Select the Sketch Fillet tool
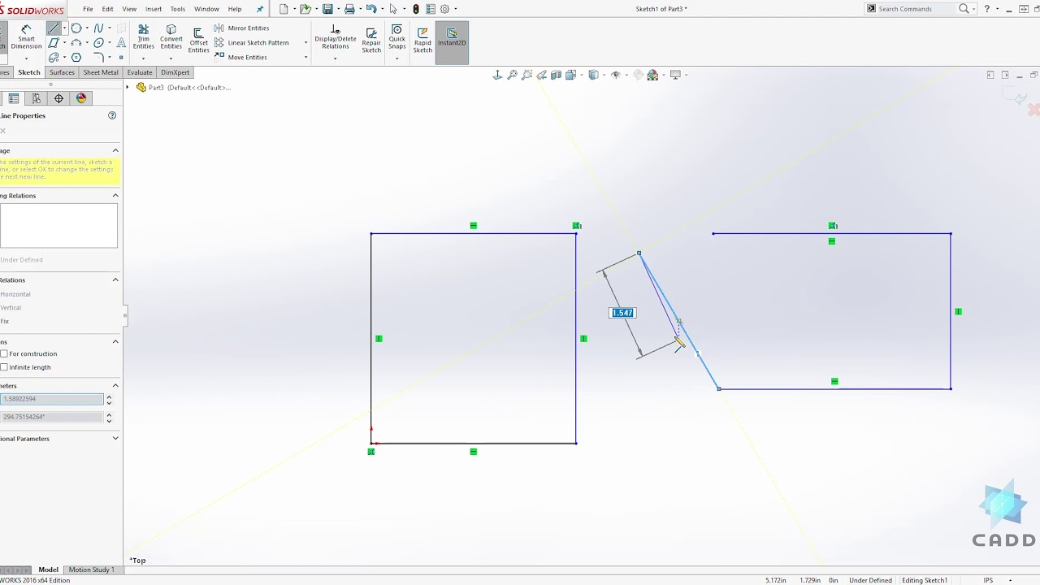This screenshot has width=1040, height=585. [99, 58]
